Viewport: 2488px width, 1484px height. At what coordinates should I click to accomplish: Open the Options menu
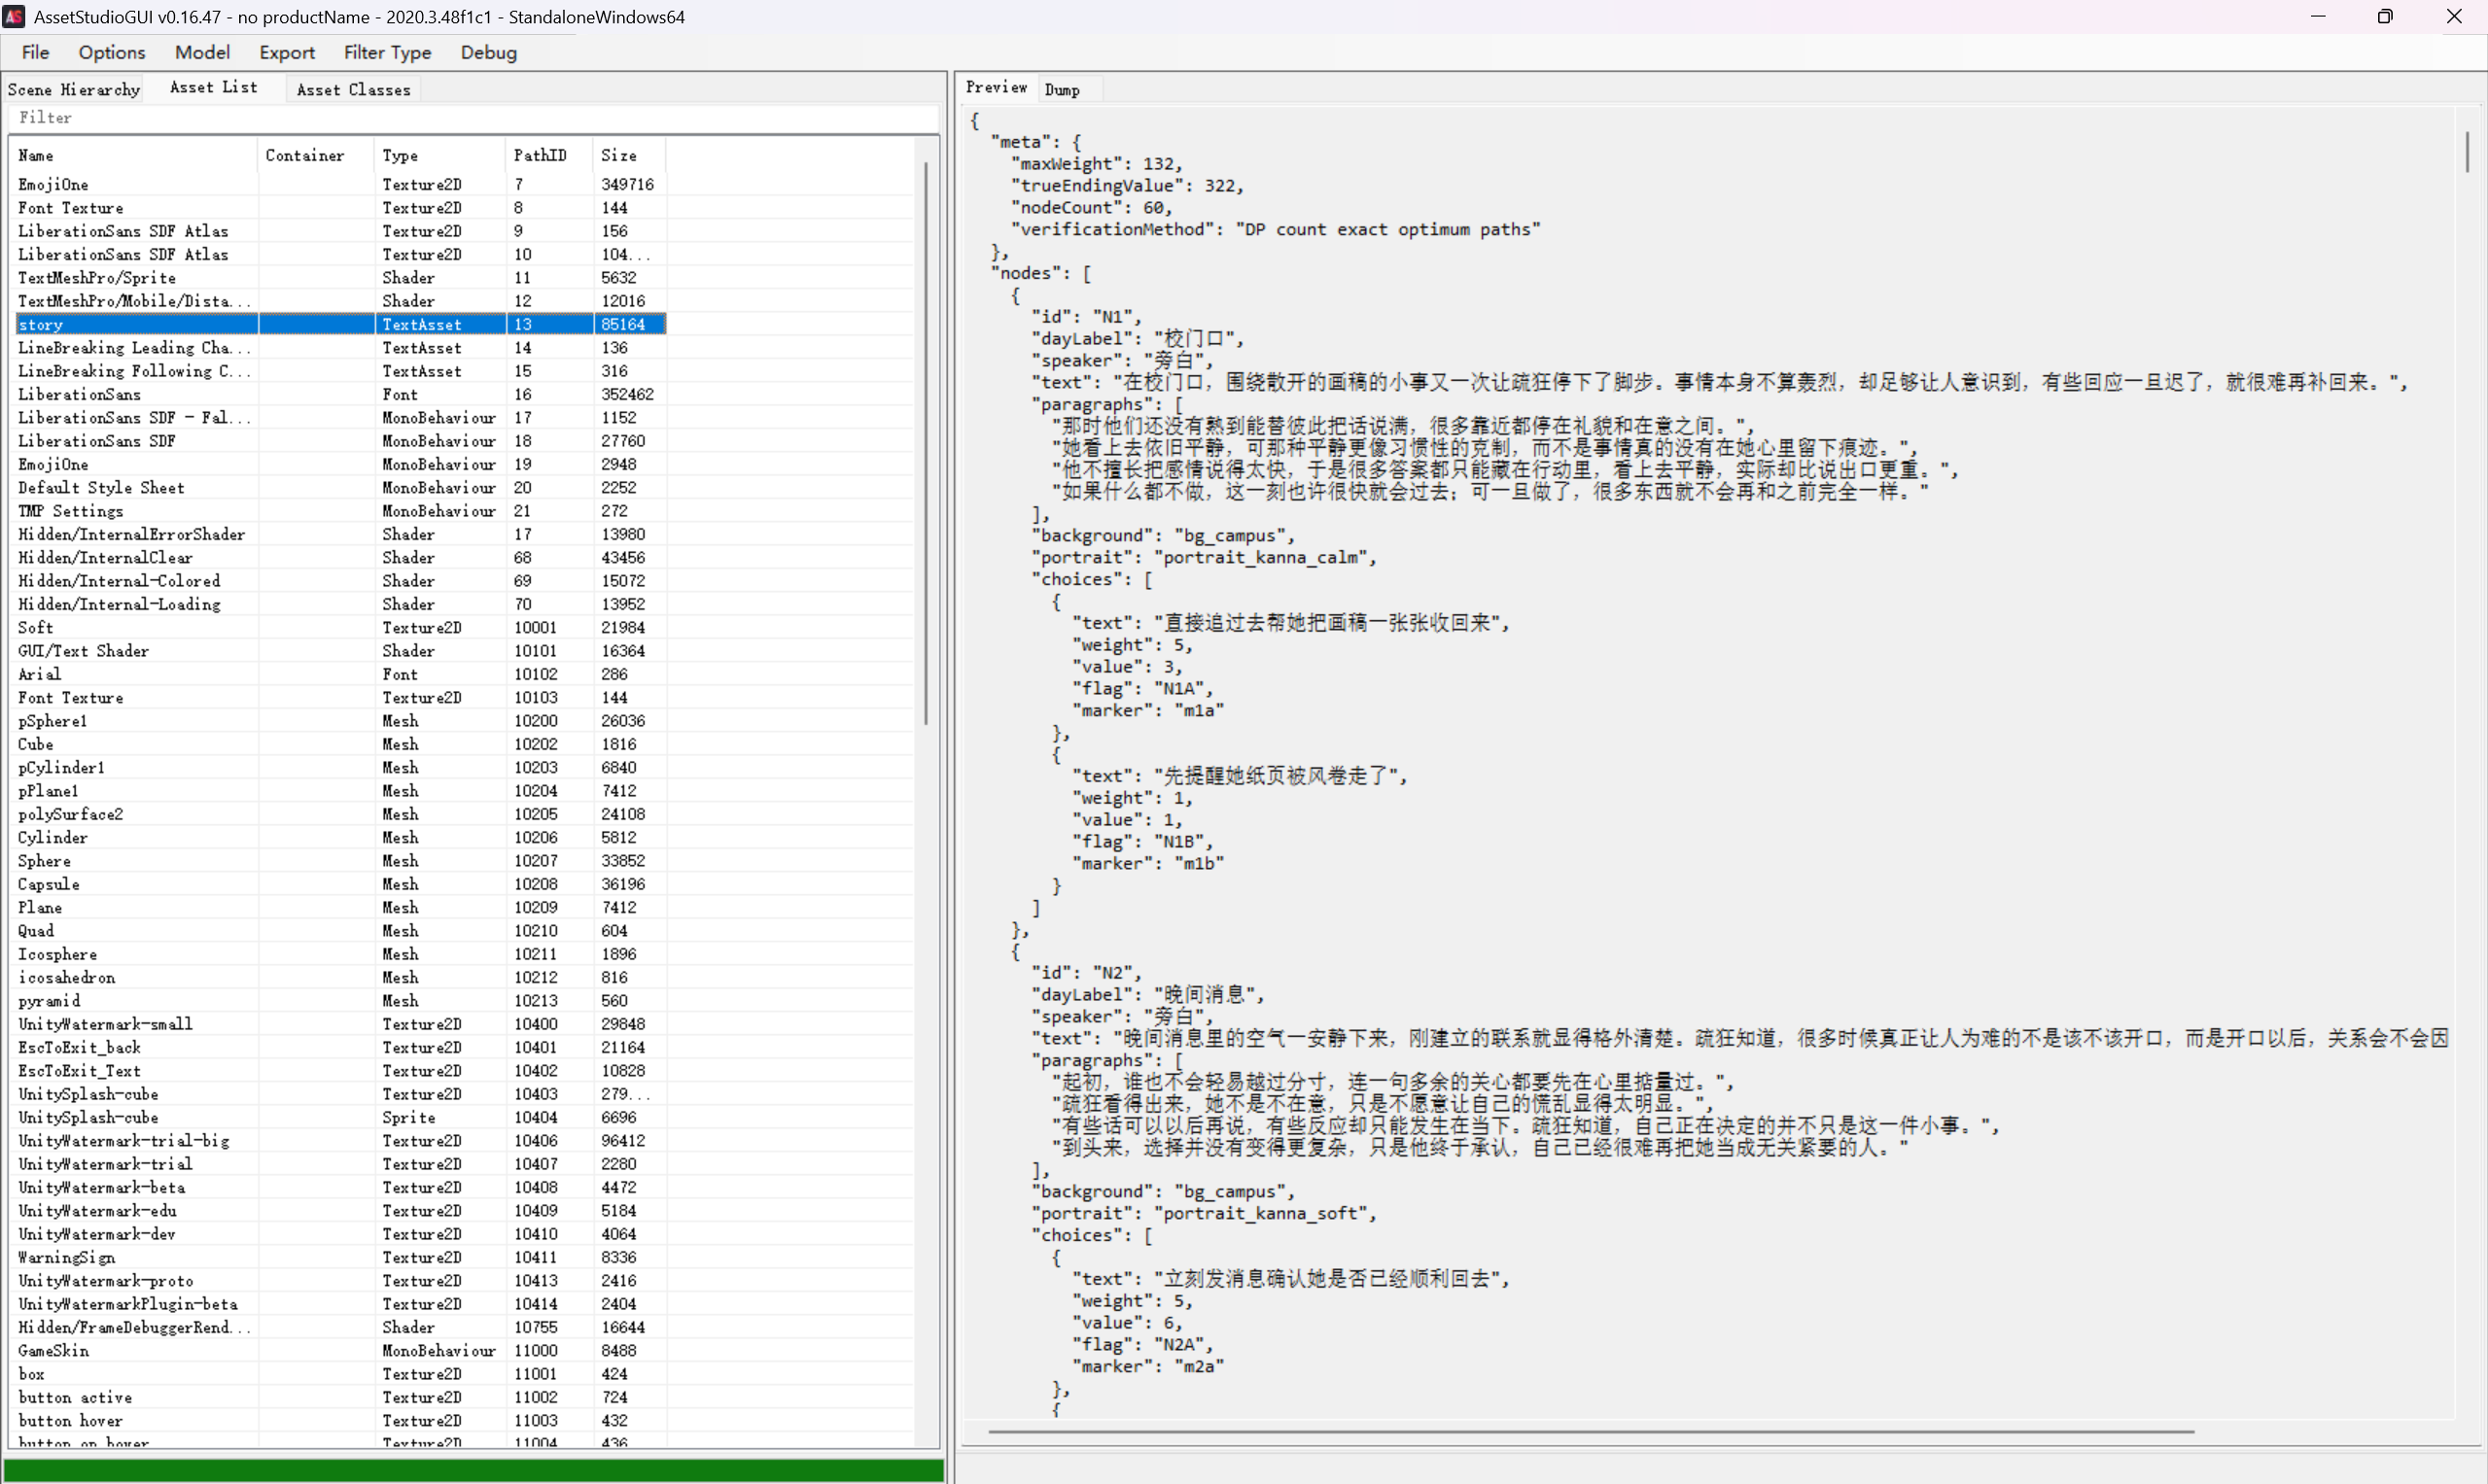click(111, 52)
